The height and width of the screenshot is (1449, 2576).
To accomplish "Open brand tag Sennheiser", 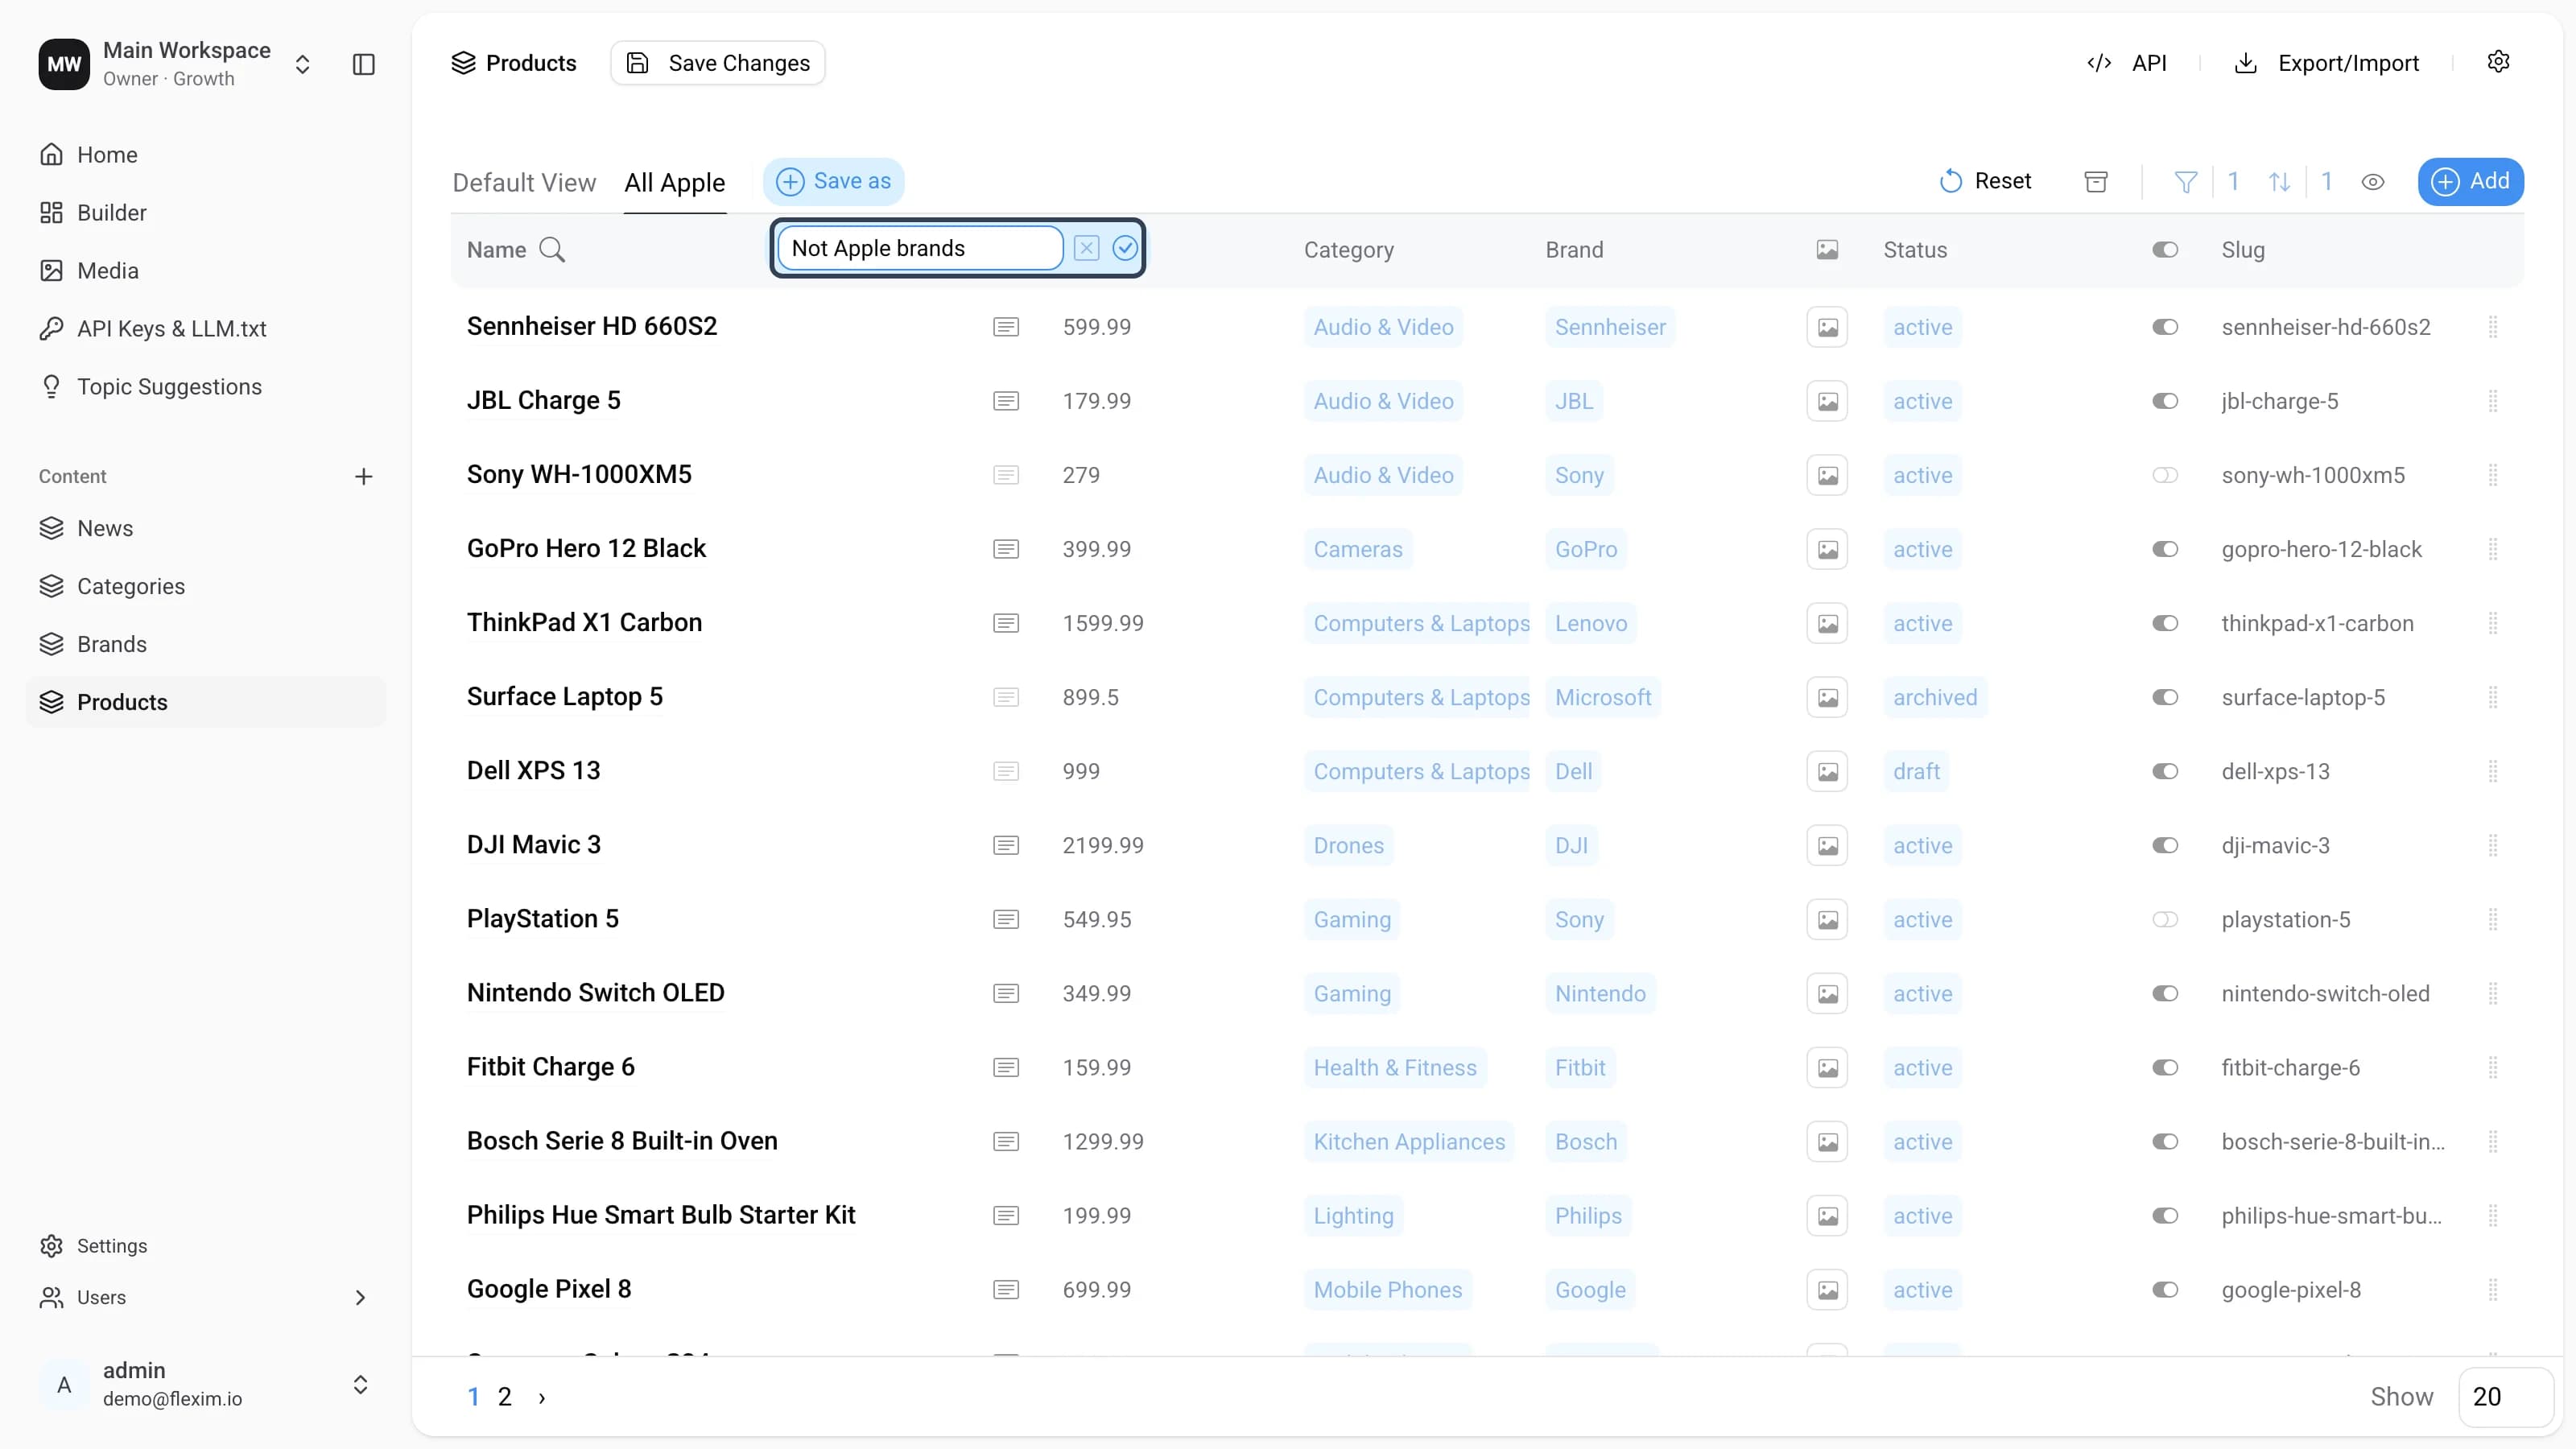I will point(1610,327).
